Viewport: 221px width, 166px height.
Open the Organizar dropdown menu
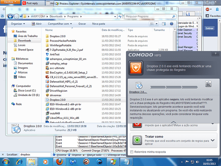(x=18, y=24)
